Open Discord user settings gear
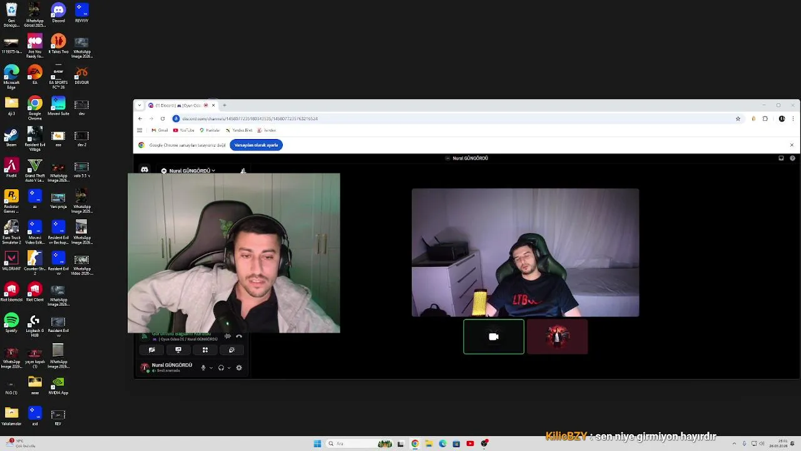 (x=239, y=368)
